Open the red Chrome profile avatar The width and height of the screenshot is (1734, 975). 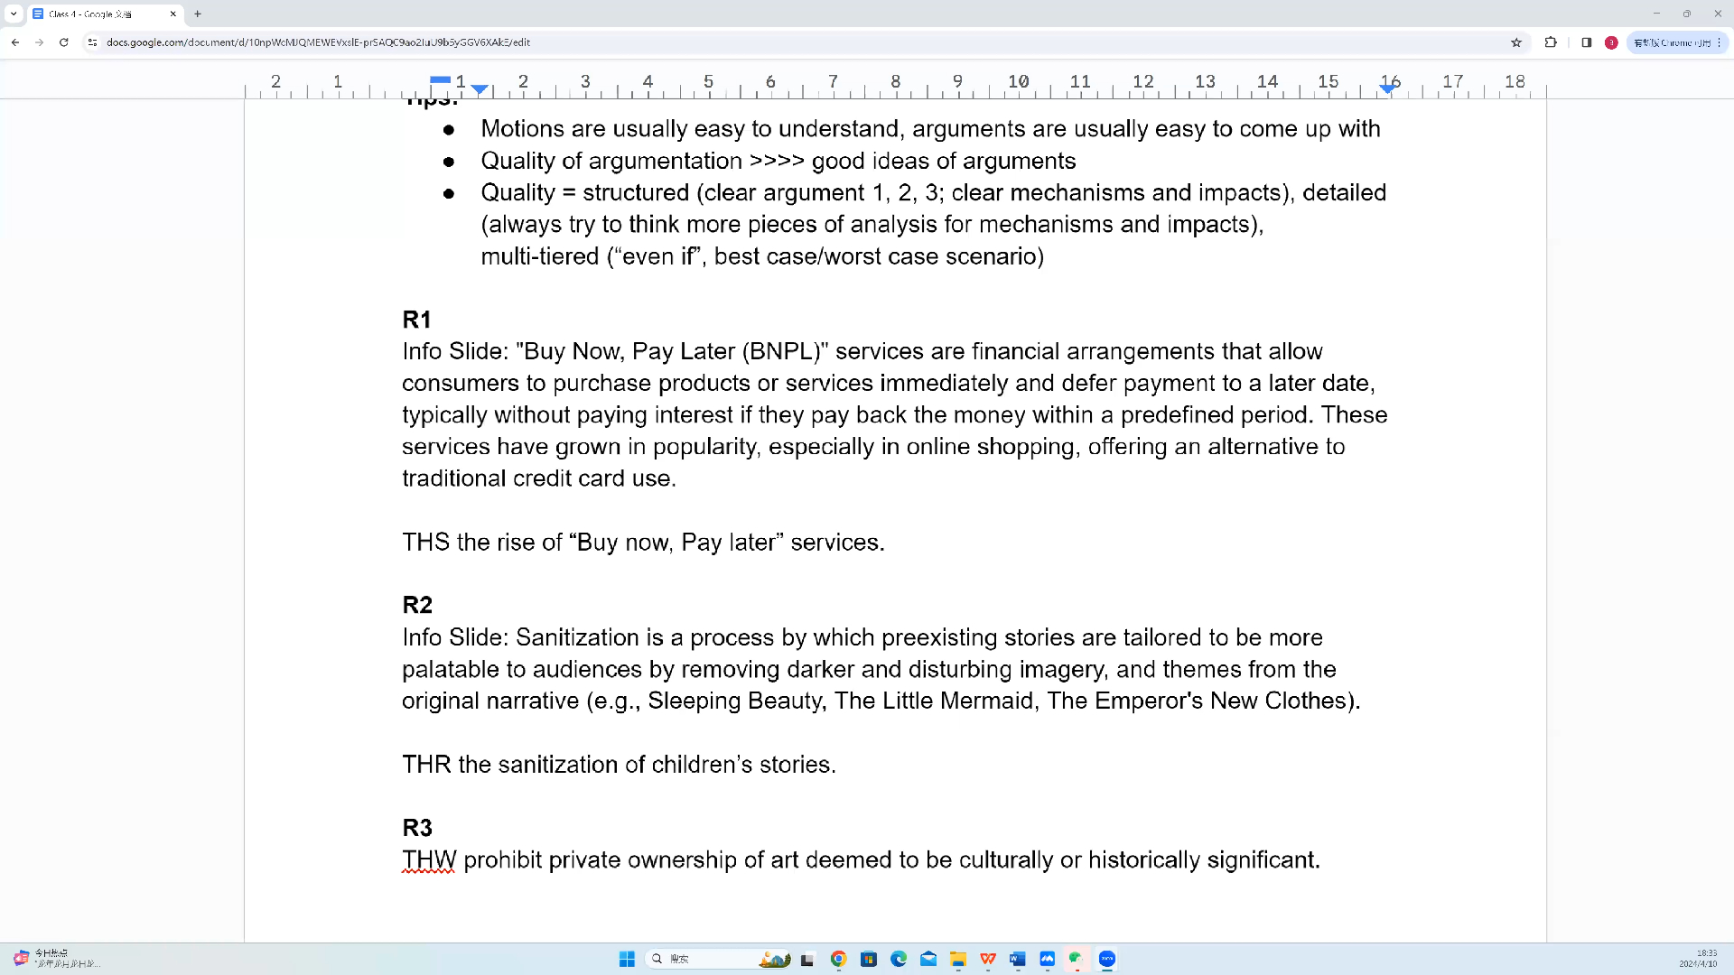(x=1611, y=42)
